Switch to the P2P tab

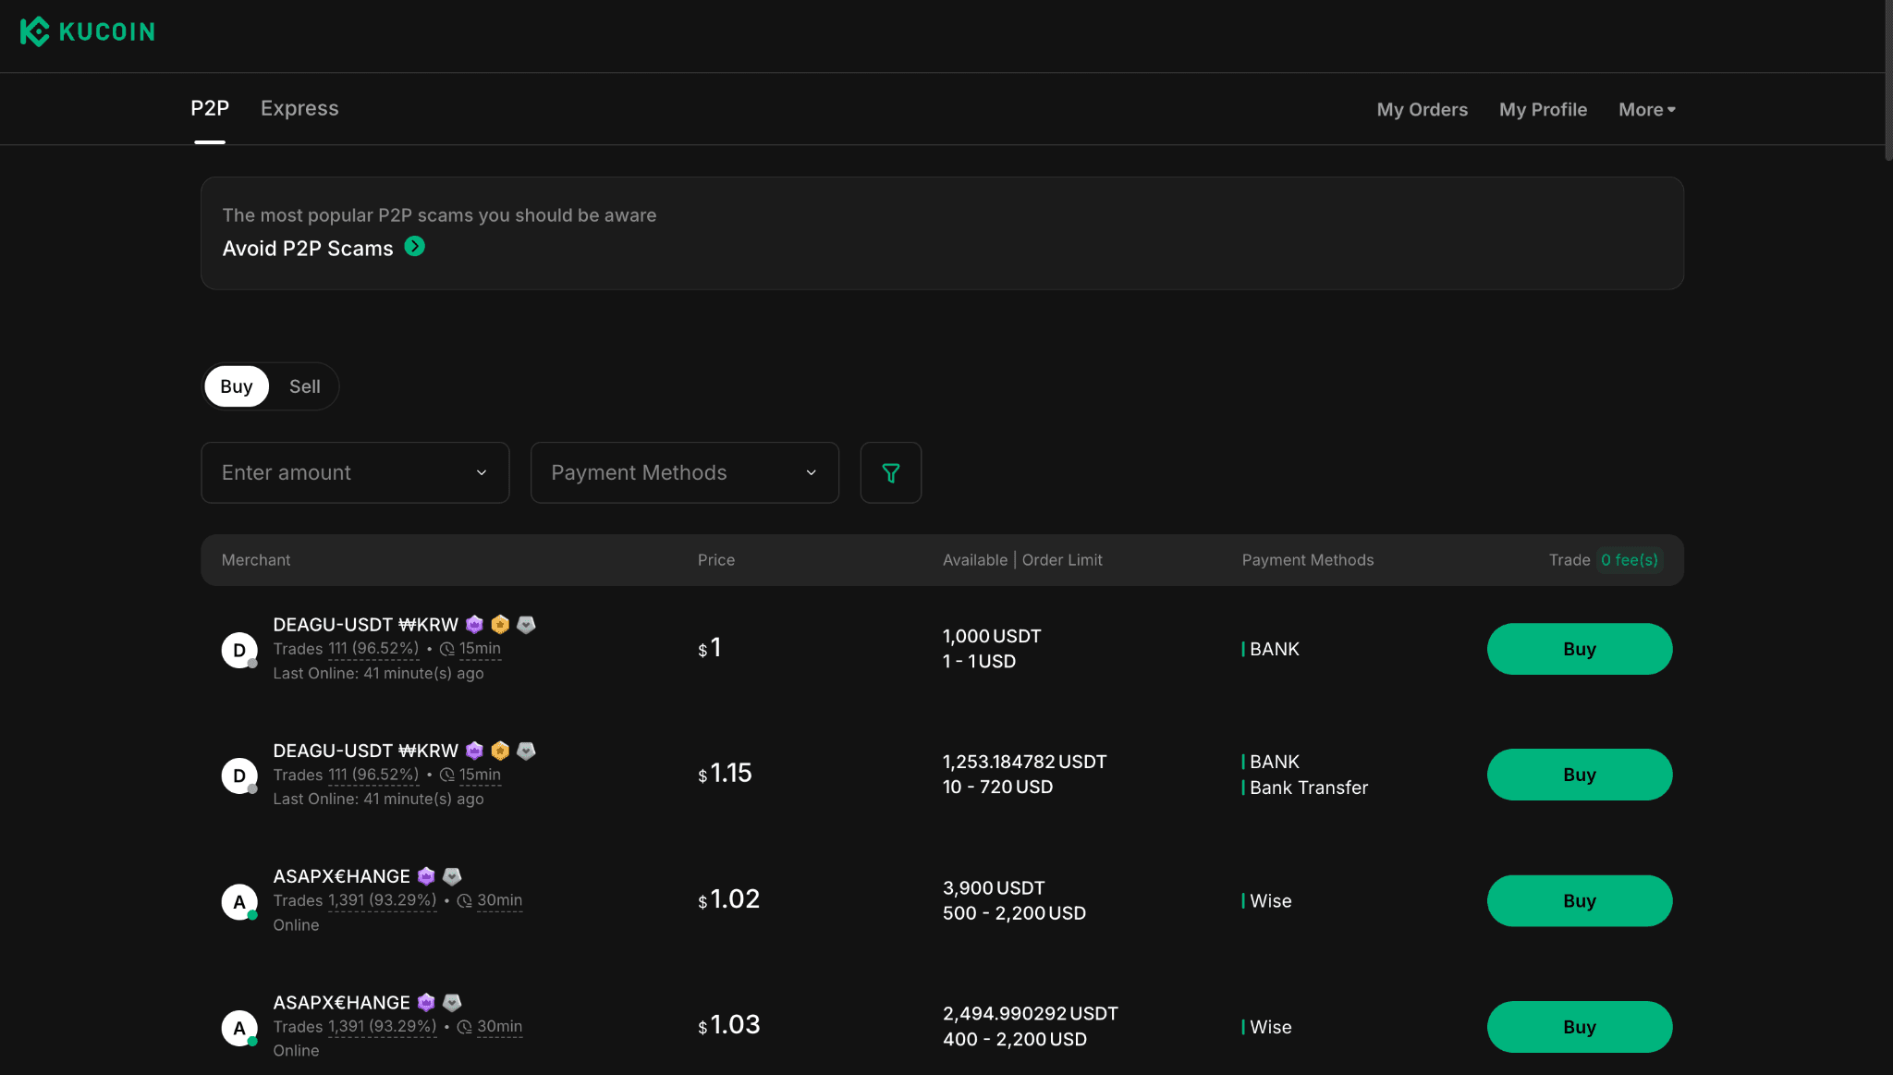[x=210, y=108]
